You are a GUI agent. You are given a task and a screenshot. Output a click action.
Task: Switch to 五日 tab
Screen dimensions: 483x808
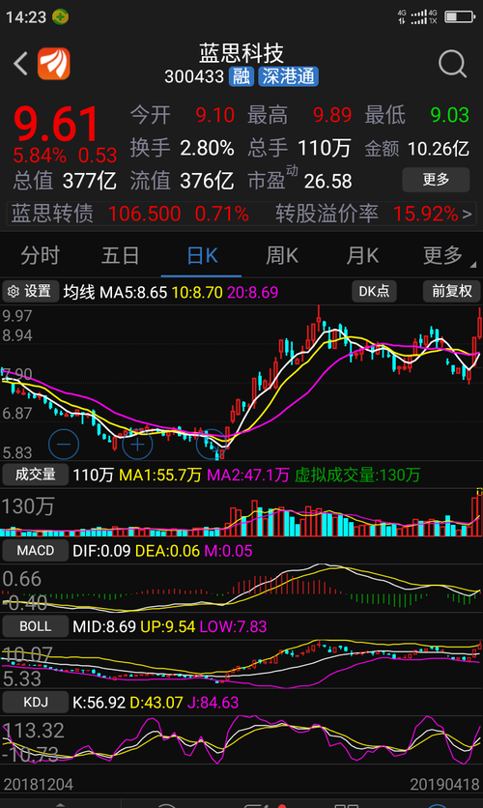[121, 255]
